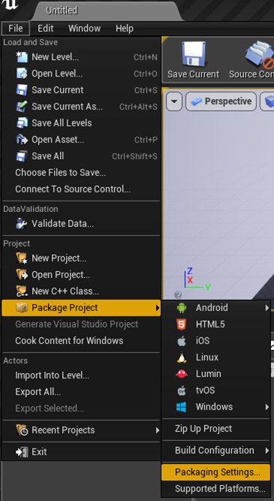Open the Window menu
The image size is (274, 501).
(84, 29)
